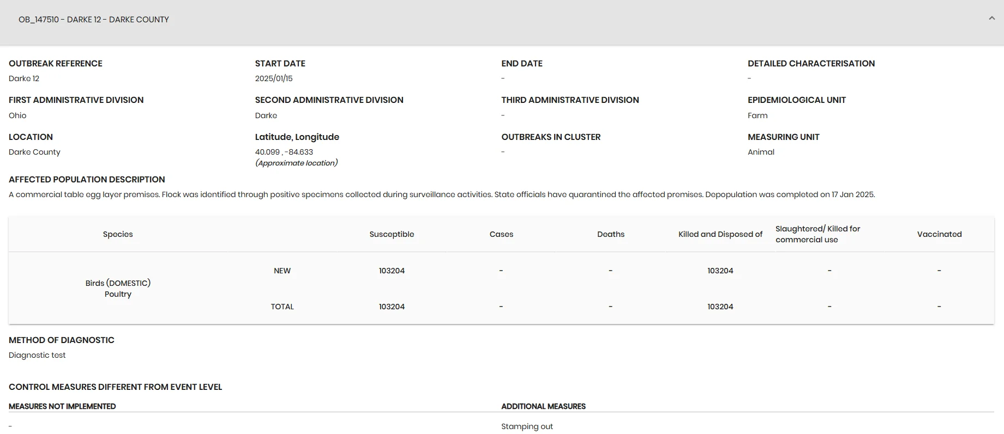This screenshot has width=1004, height=434.
Task: Click the OB_147510 - DARKE 12 header bar
Action: coord(502,22)
